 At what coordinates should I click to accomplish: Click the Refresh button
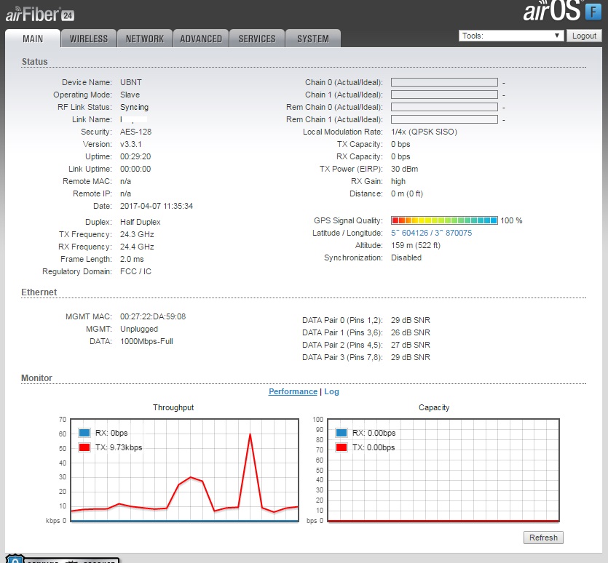[543, 538]
